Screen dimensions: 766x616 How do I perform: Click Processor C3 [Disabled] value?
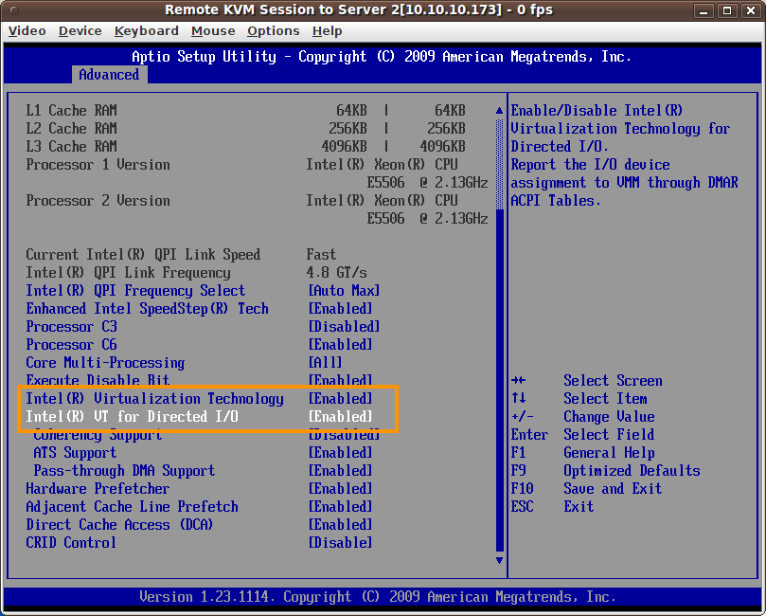344,327
